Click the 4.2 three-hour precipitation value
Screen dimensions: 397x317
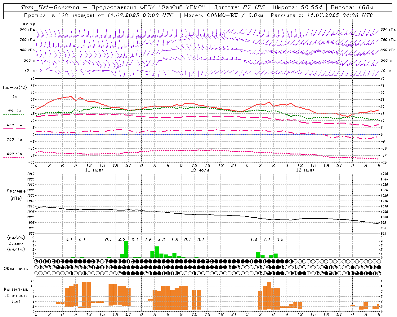coord(161,240)
